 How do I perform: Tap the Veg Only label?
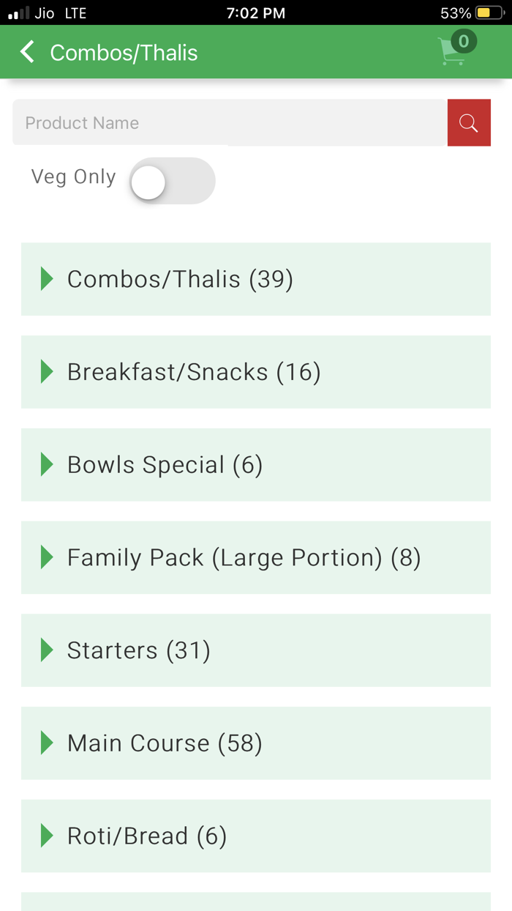click(73, 177)
